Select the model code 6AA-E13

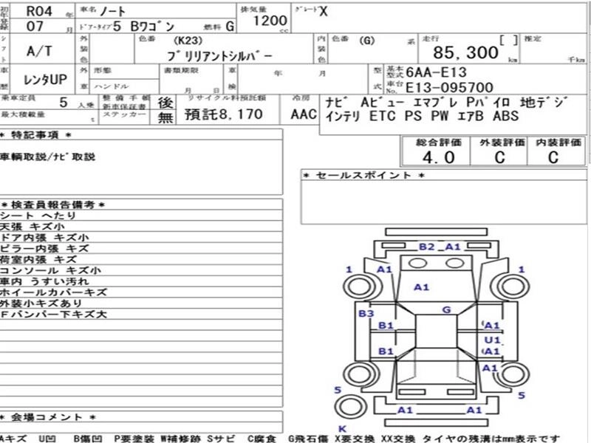(436, 72)
